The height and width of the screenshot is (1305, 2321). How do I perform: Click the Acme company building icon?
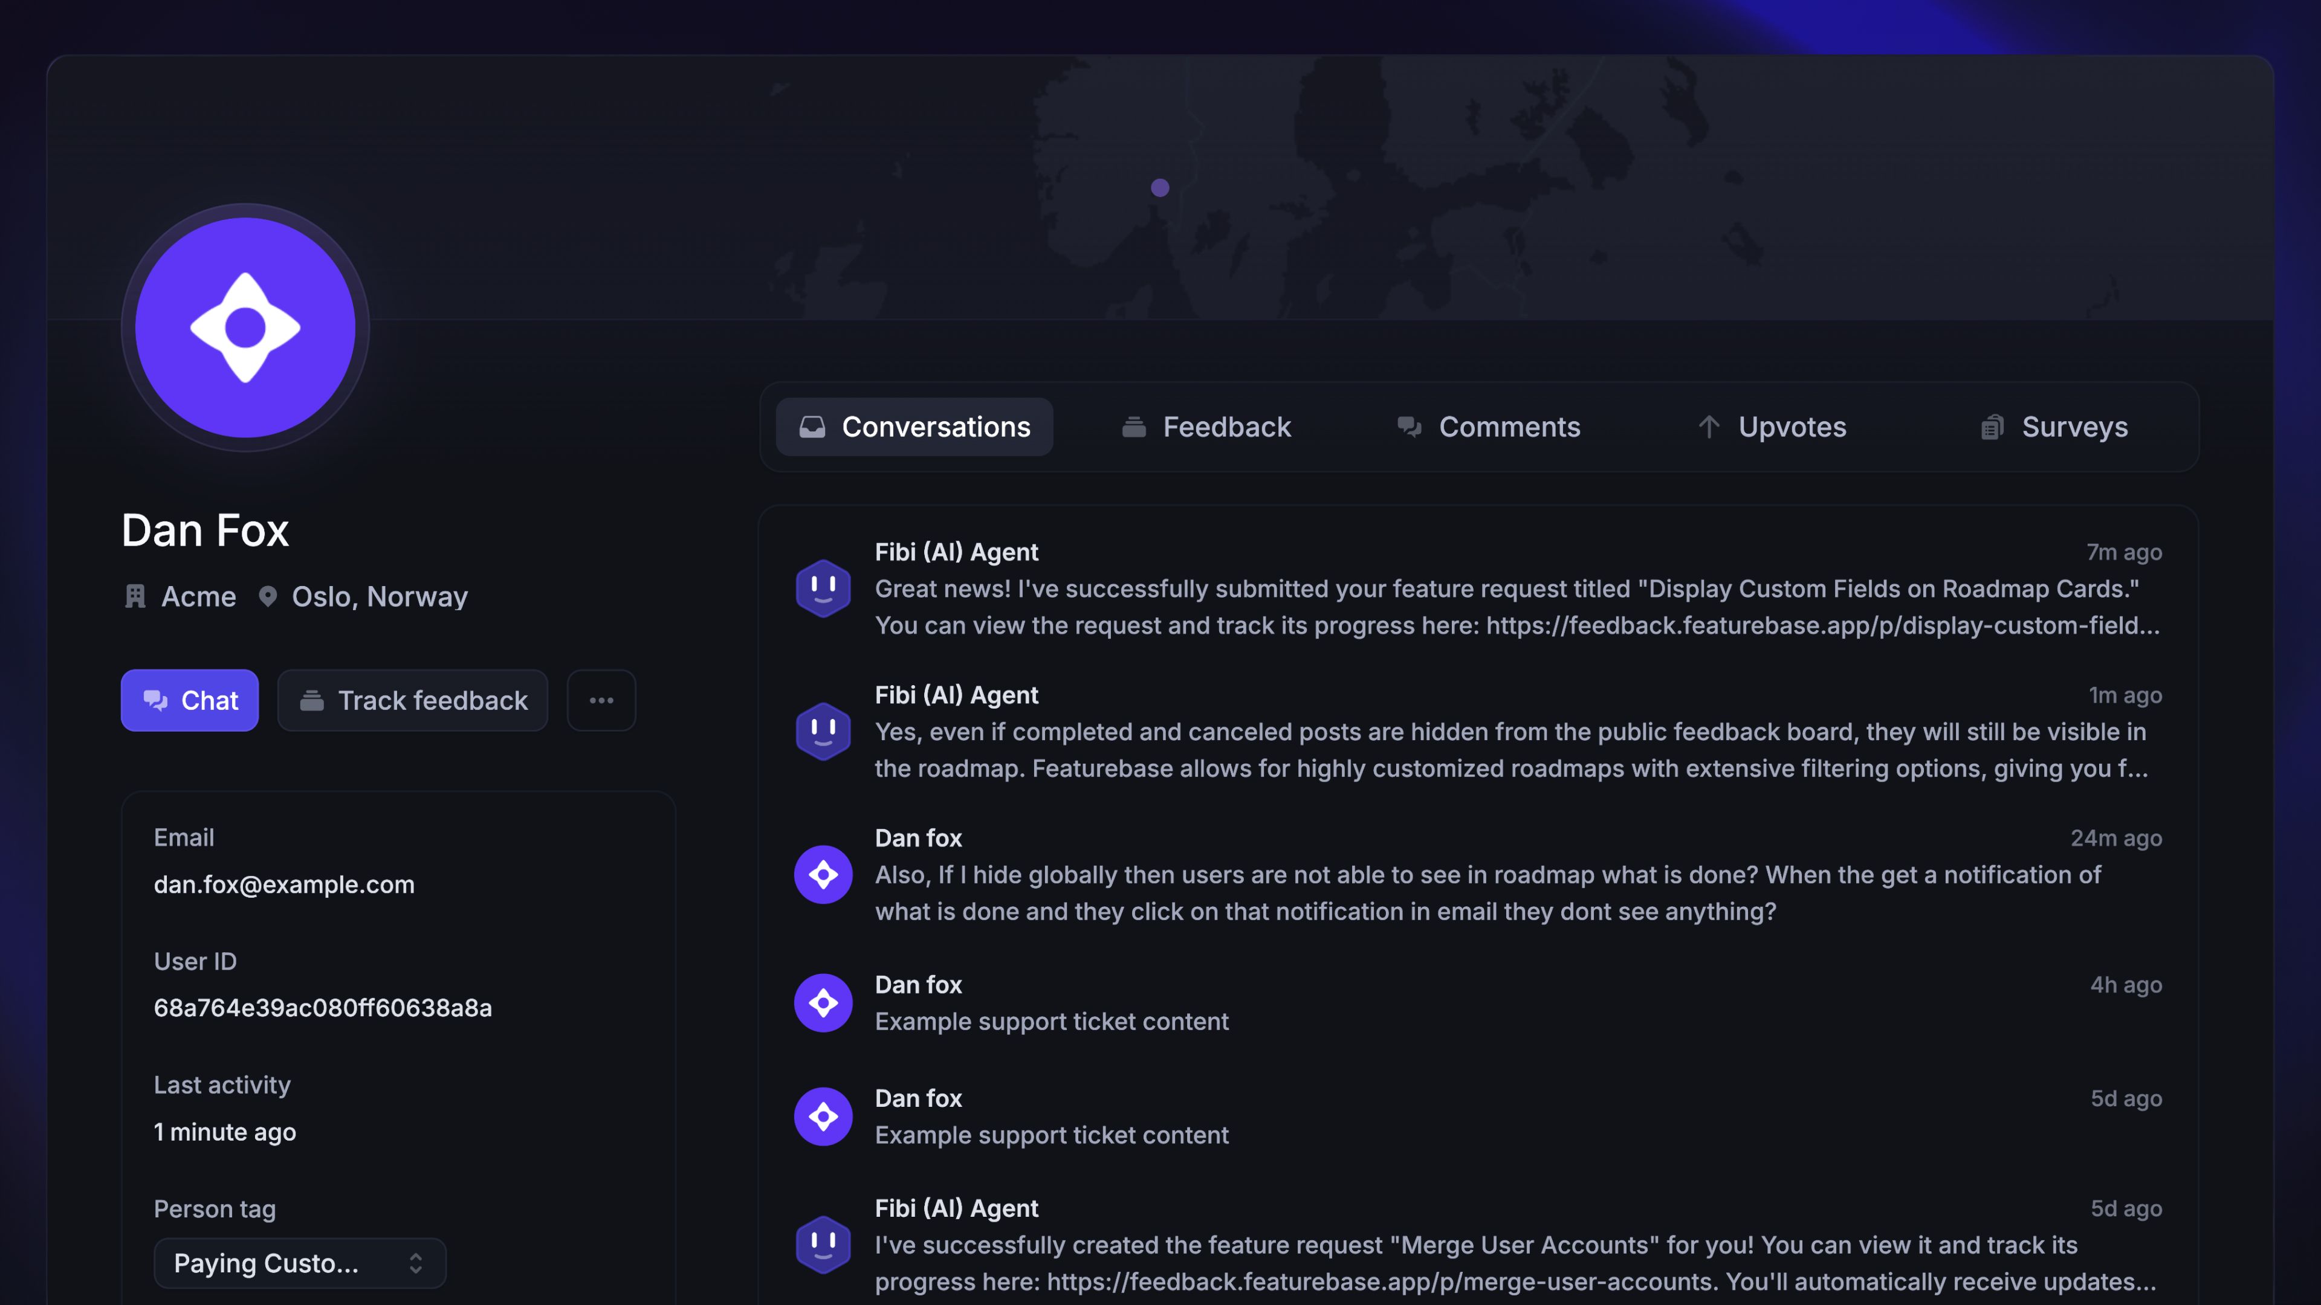135,596
